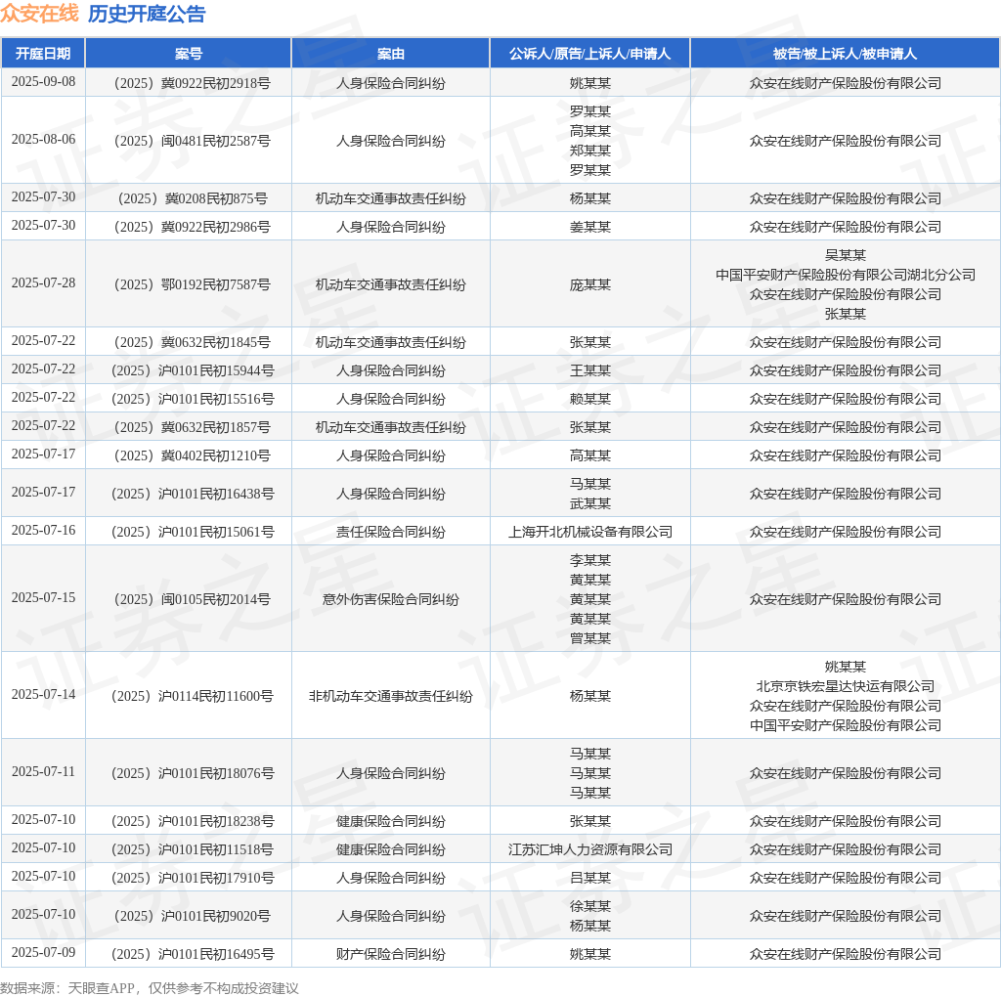Image resolution: width=1001 pixels, height=997 pixels.
Task: Select the date 2025-07-16
Action: [x=43, y=531]
